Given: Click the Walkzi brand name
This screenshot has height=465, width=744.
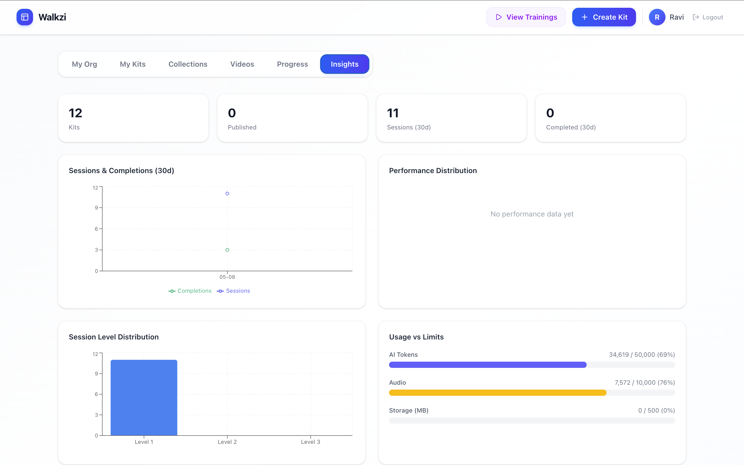Looking at the screenshot, I should [x=52, y=17].
